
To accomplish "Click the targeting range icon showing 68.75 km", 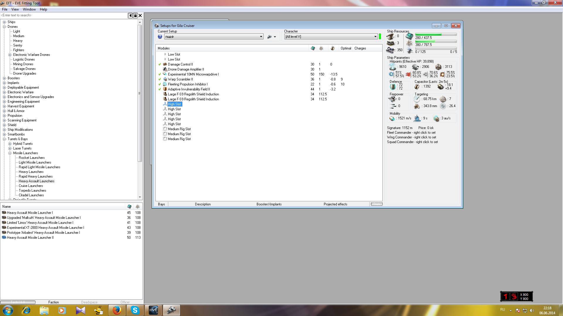I will [417, 99].
